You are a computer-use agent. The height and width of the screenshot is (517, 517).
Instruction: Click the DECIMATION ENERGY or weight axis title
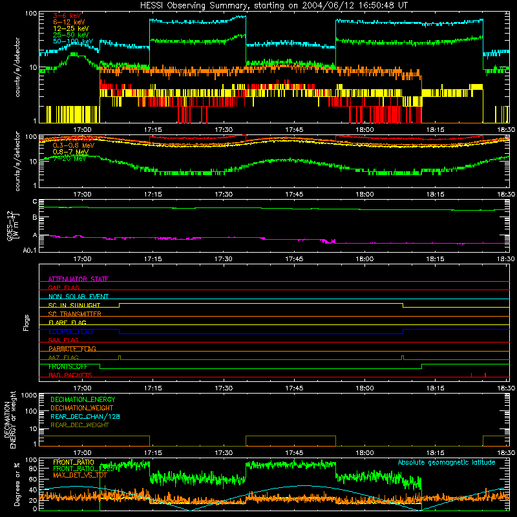click(10, 419)
